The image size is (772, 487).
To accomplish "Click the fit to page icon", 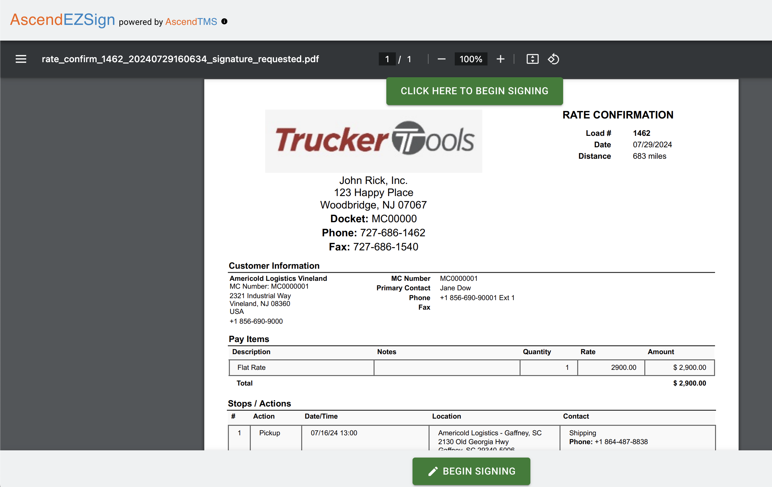I will pos(532,59).
